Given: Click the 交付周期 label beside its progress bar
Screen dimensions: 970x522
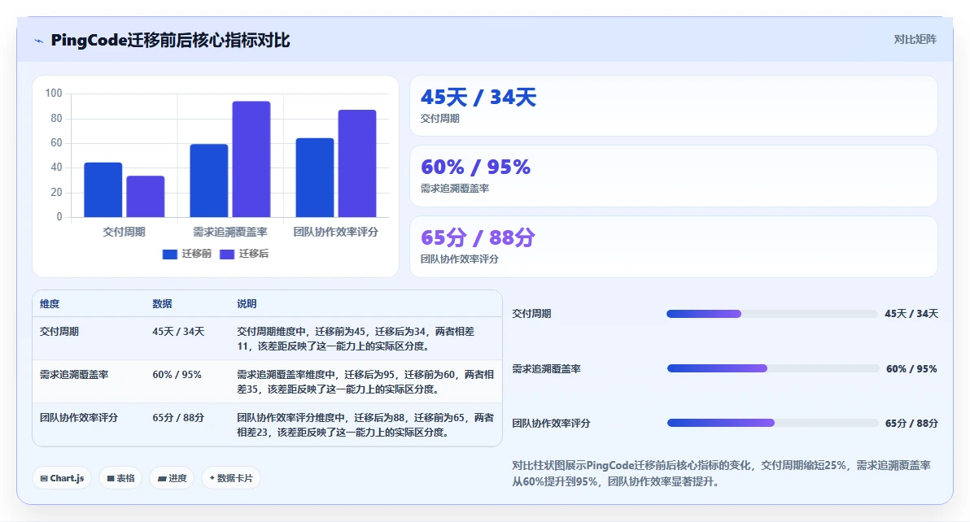Looking at the screenshot, I should pyautogui.click(x=531, y=314).
